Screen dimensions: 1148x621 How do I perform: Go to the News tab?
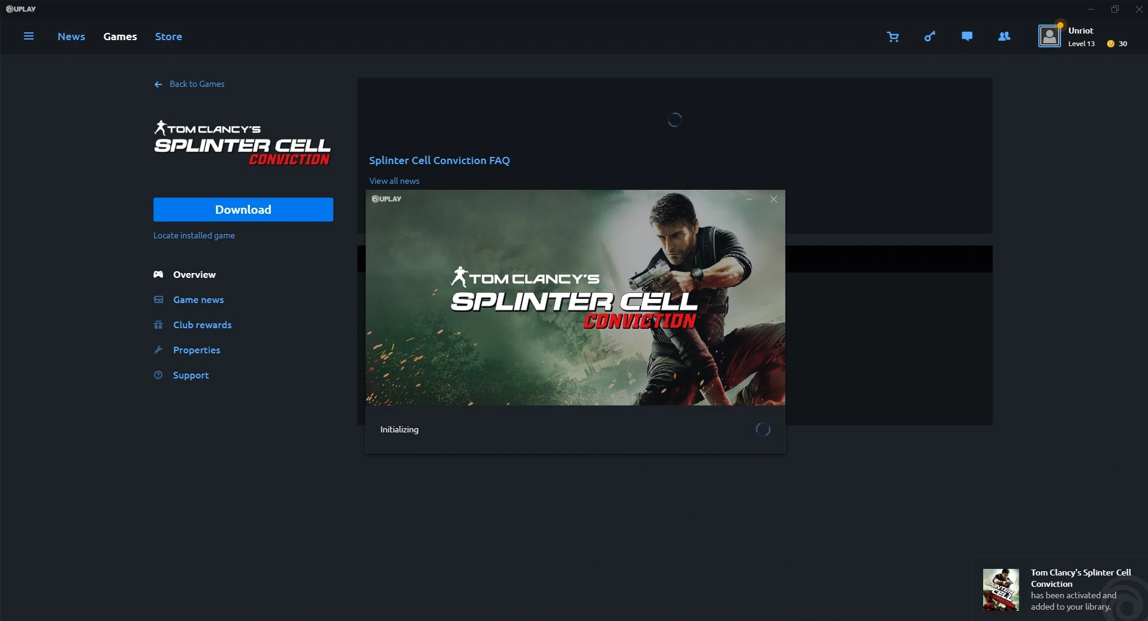click(71, 37)
